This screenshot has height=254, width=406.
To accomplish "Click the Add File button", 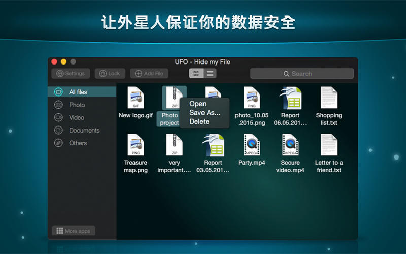I will pos(149,74).
